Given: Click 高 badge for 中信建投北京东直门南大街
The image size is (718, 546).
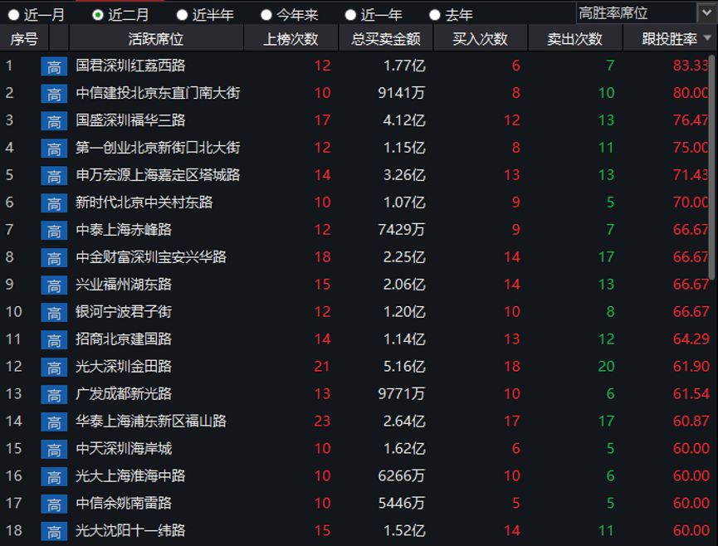Looking at the screenshot, I should pyautogui.click(x=54, y=94).
